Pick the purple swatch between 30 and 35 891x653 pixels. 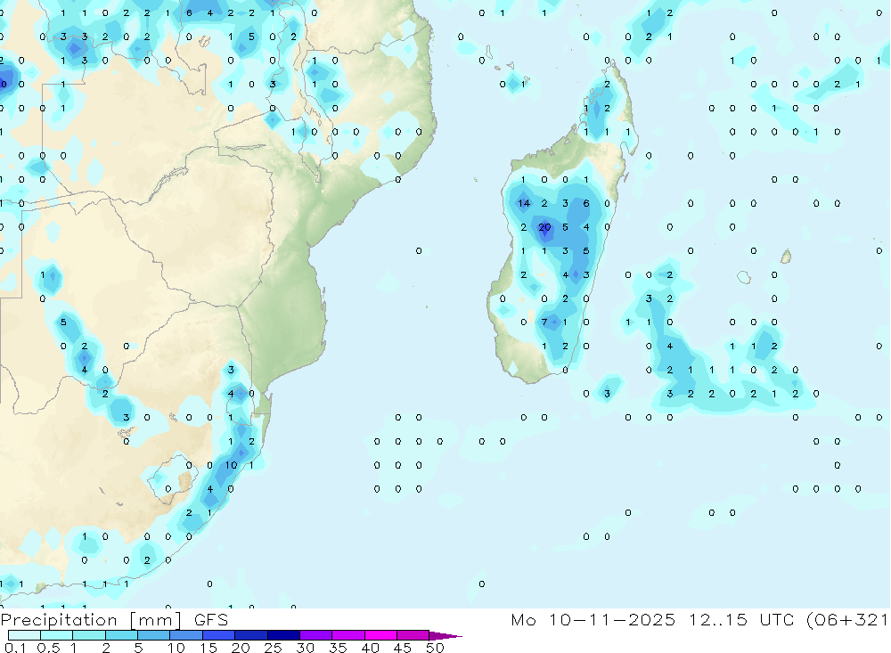pyautogui.click(x=315, y=635)
